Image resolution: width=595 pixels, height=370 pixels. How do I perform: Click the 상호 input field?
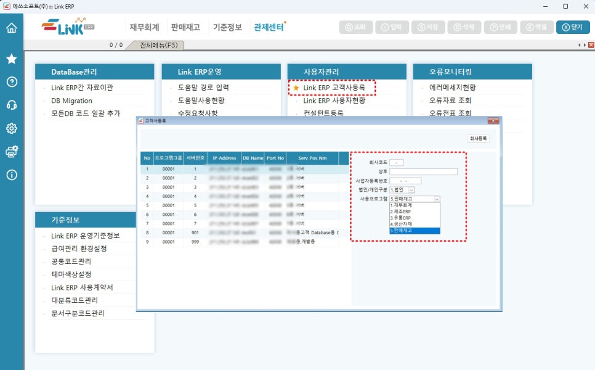tap(424, 171)
